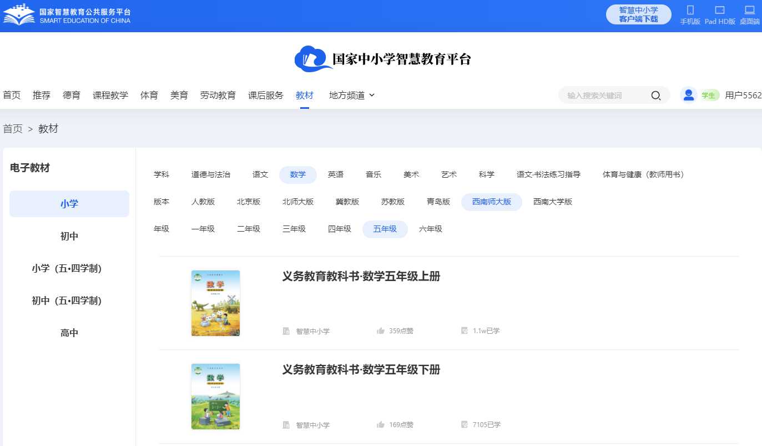The image size is (762, 446).
Task: Open the user avatar icon
Action: (x=689, y=95)
